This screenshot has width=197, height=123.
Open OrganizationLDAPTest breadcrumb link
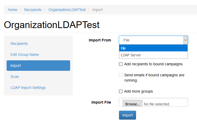pyautogui.click(x=67, y=10)
